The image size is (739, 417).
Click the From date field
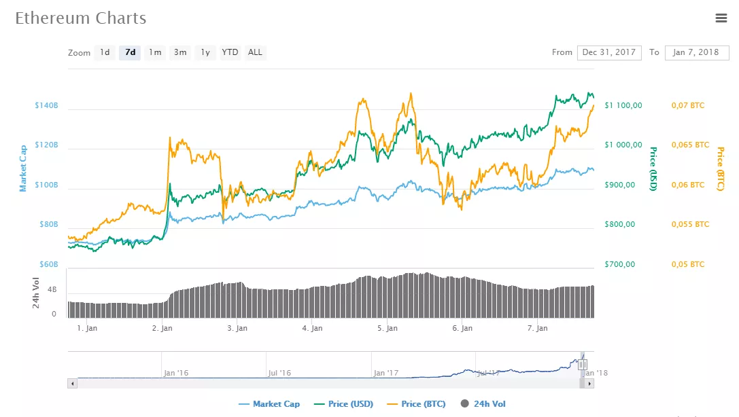pos(608,52)
